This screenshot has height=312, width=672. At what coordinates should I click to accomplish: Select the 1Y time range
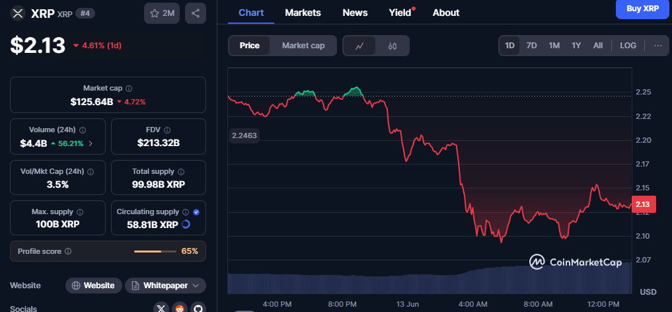[x=576, y=46]
